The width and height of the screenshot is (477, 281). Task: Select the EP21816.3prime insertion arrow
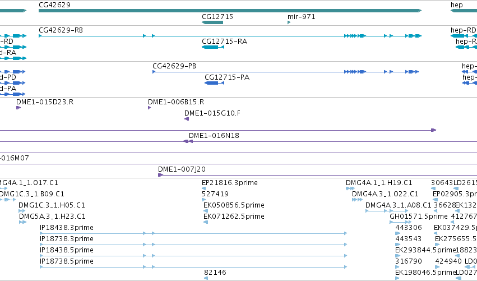click(x=203, y=188)
